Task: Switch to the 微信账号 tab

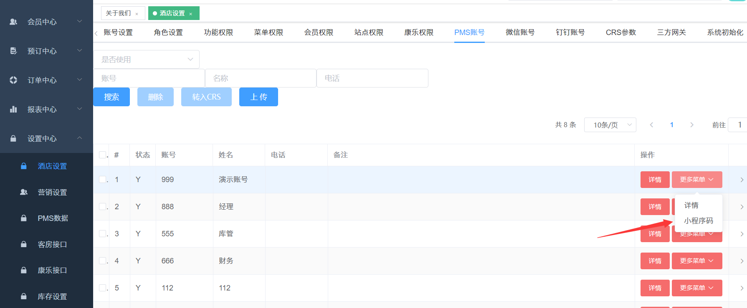Action: (520, 32)
